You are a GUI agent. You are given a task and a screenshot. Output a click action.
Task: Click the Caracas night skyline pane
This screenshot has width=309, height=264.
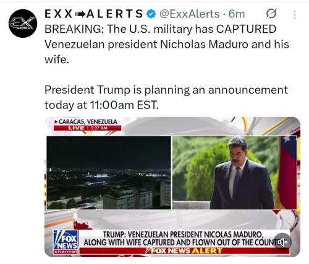tap(109, 173)
